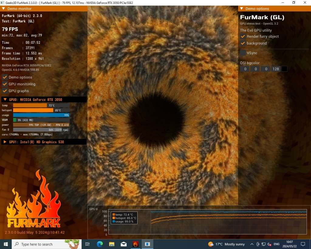
Task: Click the weather widget showing Mostly sunny
Action: click(x=227, y=244)
